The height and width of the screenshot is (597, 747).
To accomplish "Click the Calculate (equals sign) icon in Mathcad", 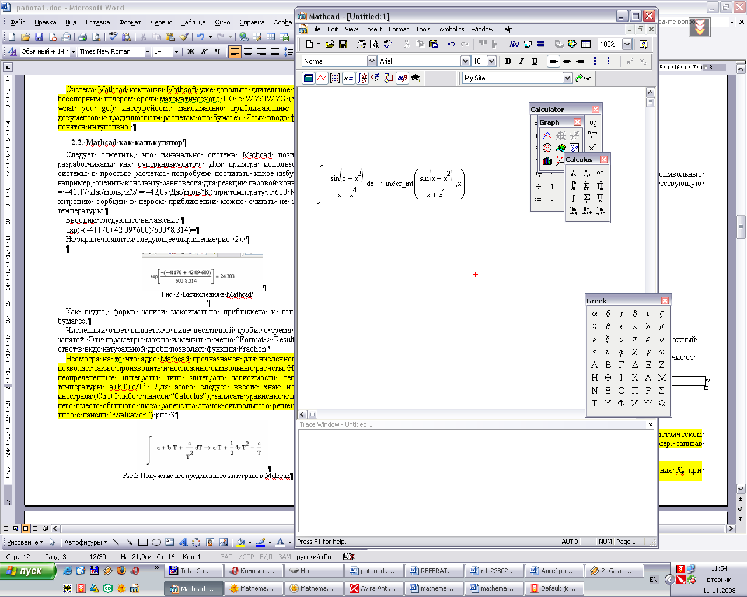I will pos(541,44).
